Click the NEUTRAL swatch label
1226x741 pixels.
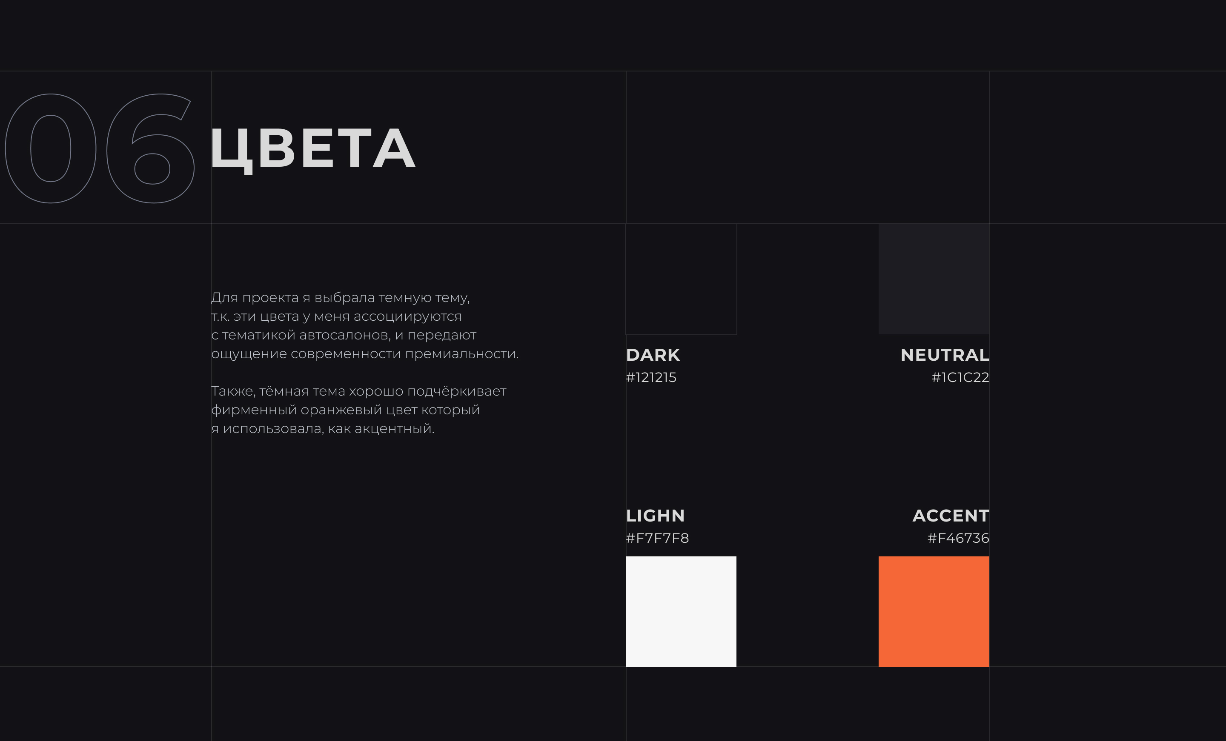tap(944, 355)
